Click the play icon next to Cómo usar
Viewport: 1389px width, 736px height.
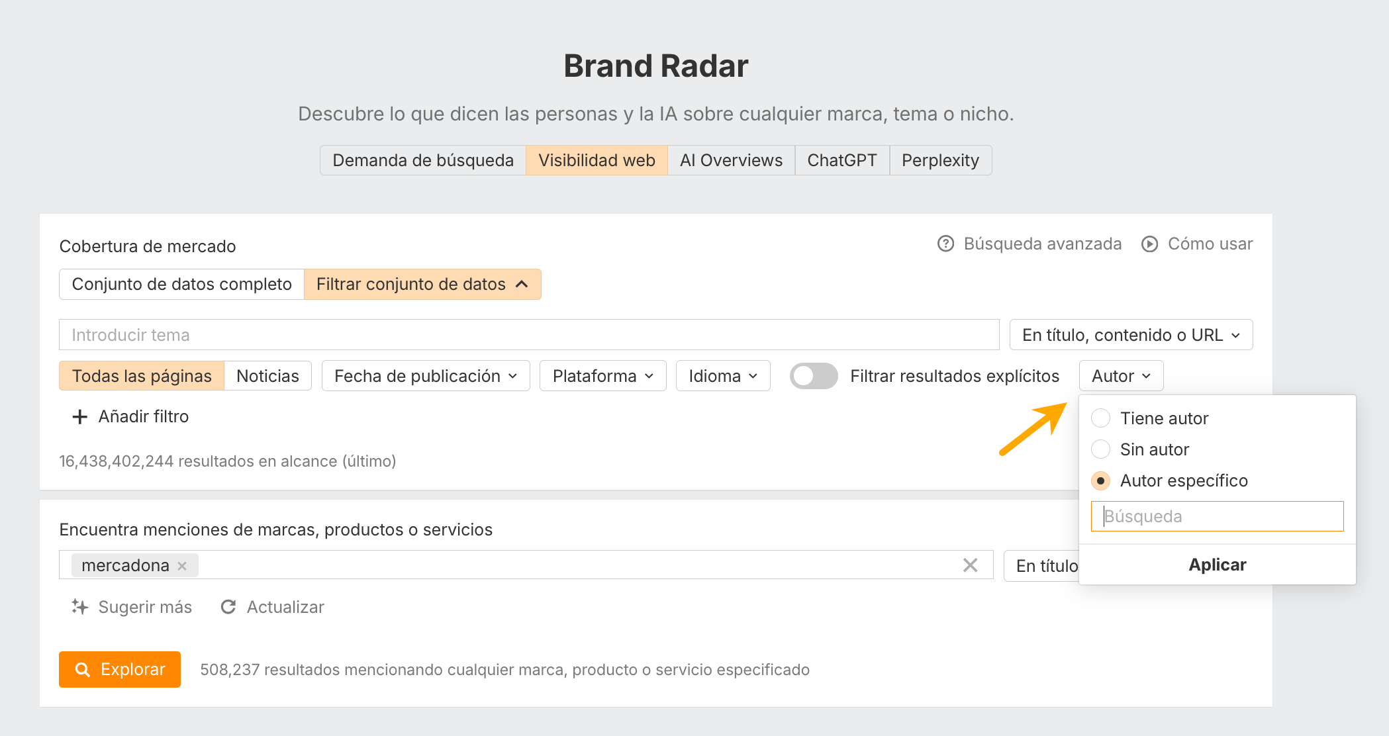[1149, 244]
